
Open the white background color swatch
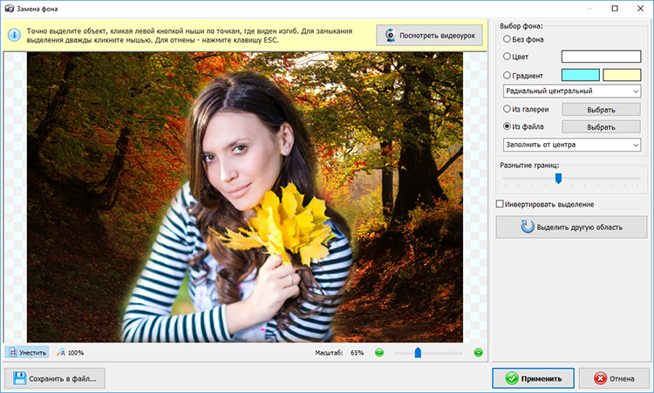[x=601, y=57]
